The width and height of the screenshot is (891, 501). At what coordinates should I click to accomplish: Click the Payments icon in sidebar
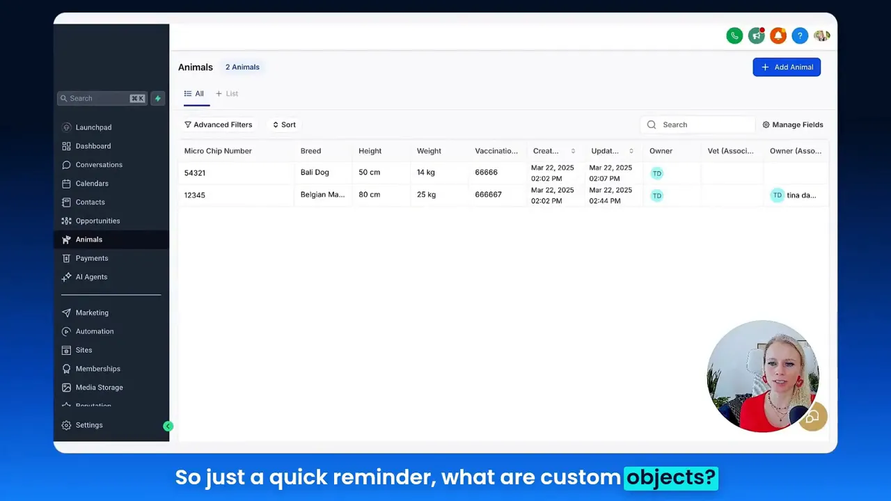pyautogui.click(x=66, y=258)
